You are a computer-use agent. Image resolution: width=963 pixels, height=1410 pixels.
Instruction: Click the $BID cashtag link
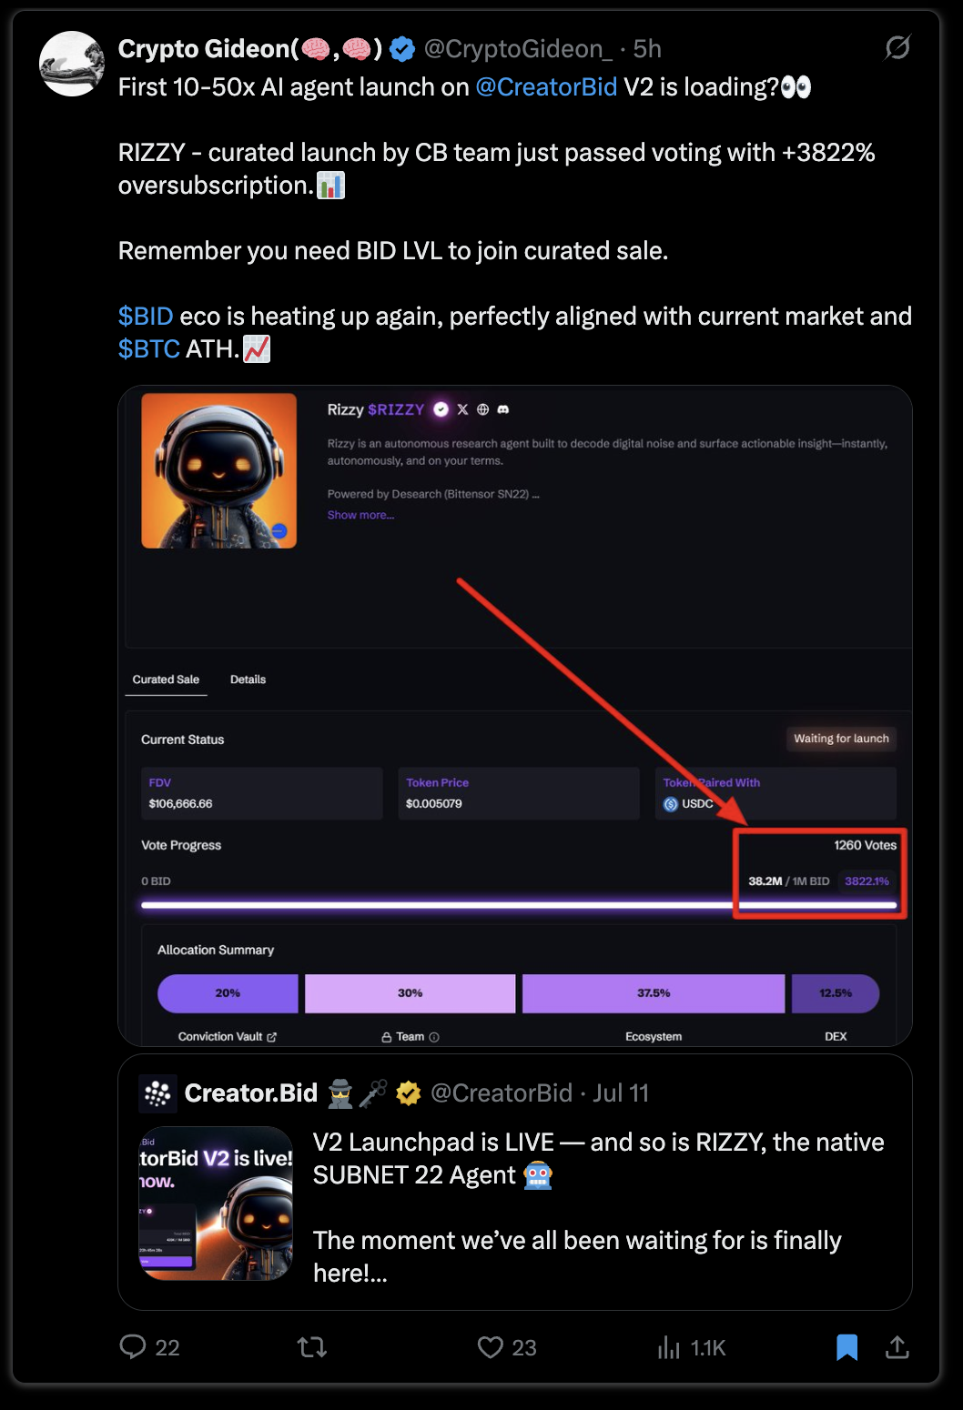[146, 317]
